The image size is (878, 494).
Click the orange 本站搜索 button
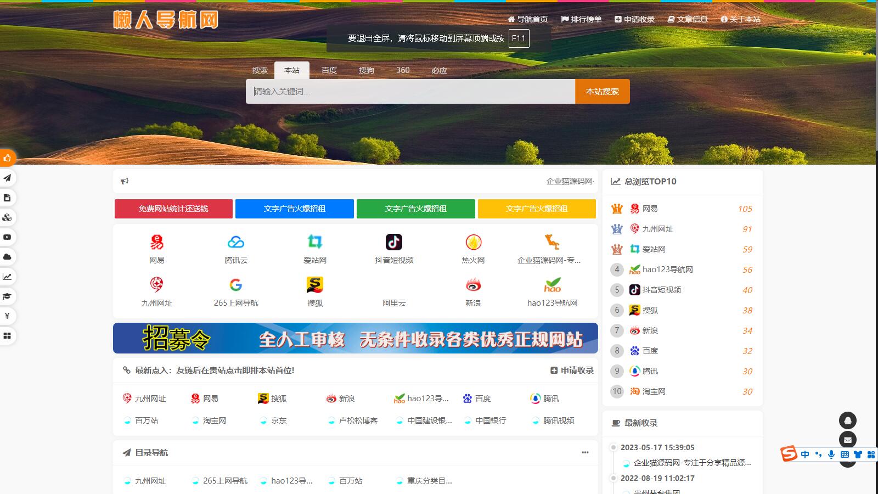(603, 91)
